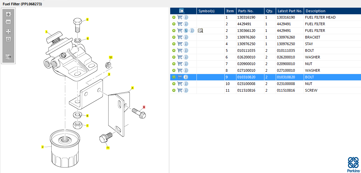Click the S supersession icon on 130366120 row
361x173 pixels.
[x=186, y=31]
